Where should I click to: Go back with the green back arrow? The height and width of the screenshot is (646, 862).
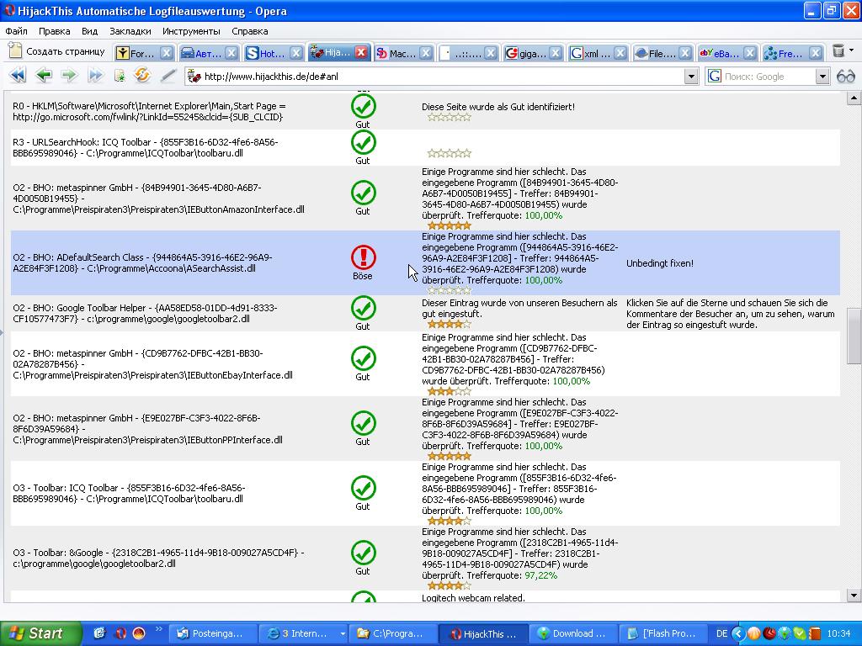coord(44,75)
